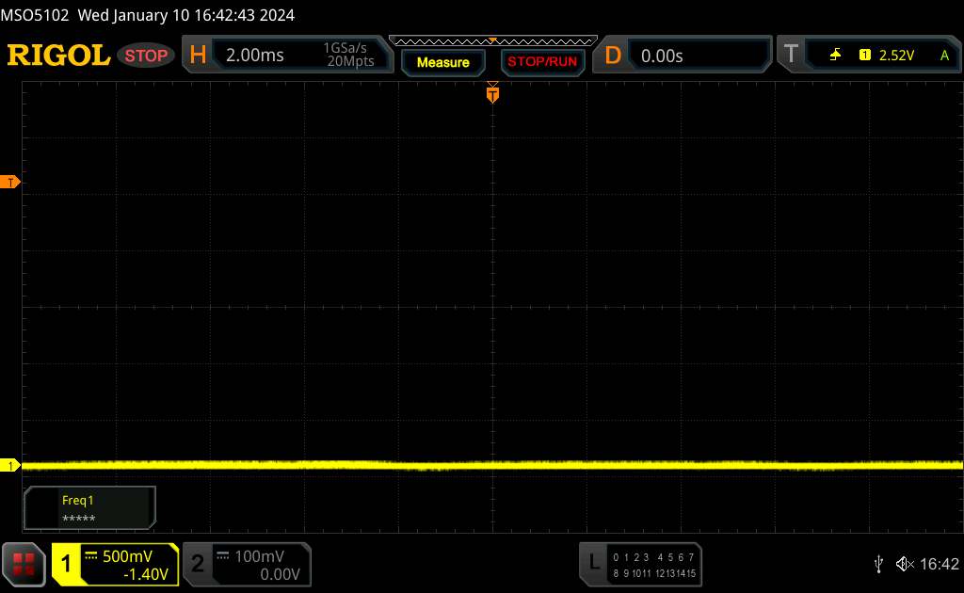The height and width of the screenshot is (593, 964).
Task: Select channel 1 500mV scale setting
Action: click(127, 556)
